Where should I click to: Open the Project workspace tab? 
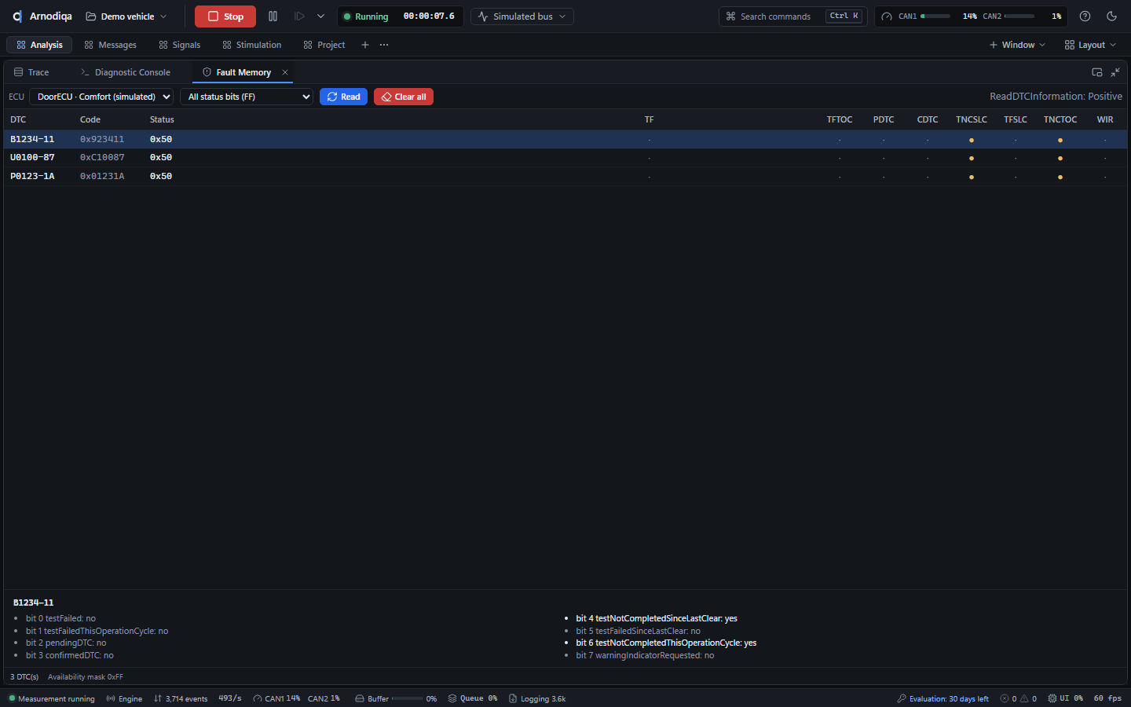click(x=324, y=45)
